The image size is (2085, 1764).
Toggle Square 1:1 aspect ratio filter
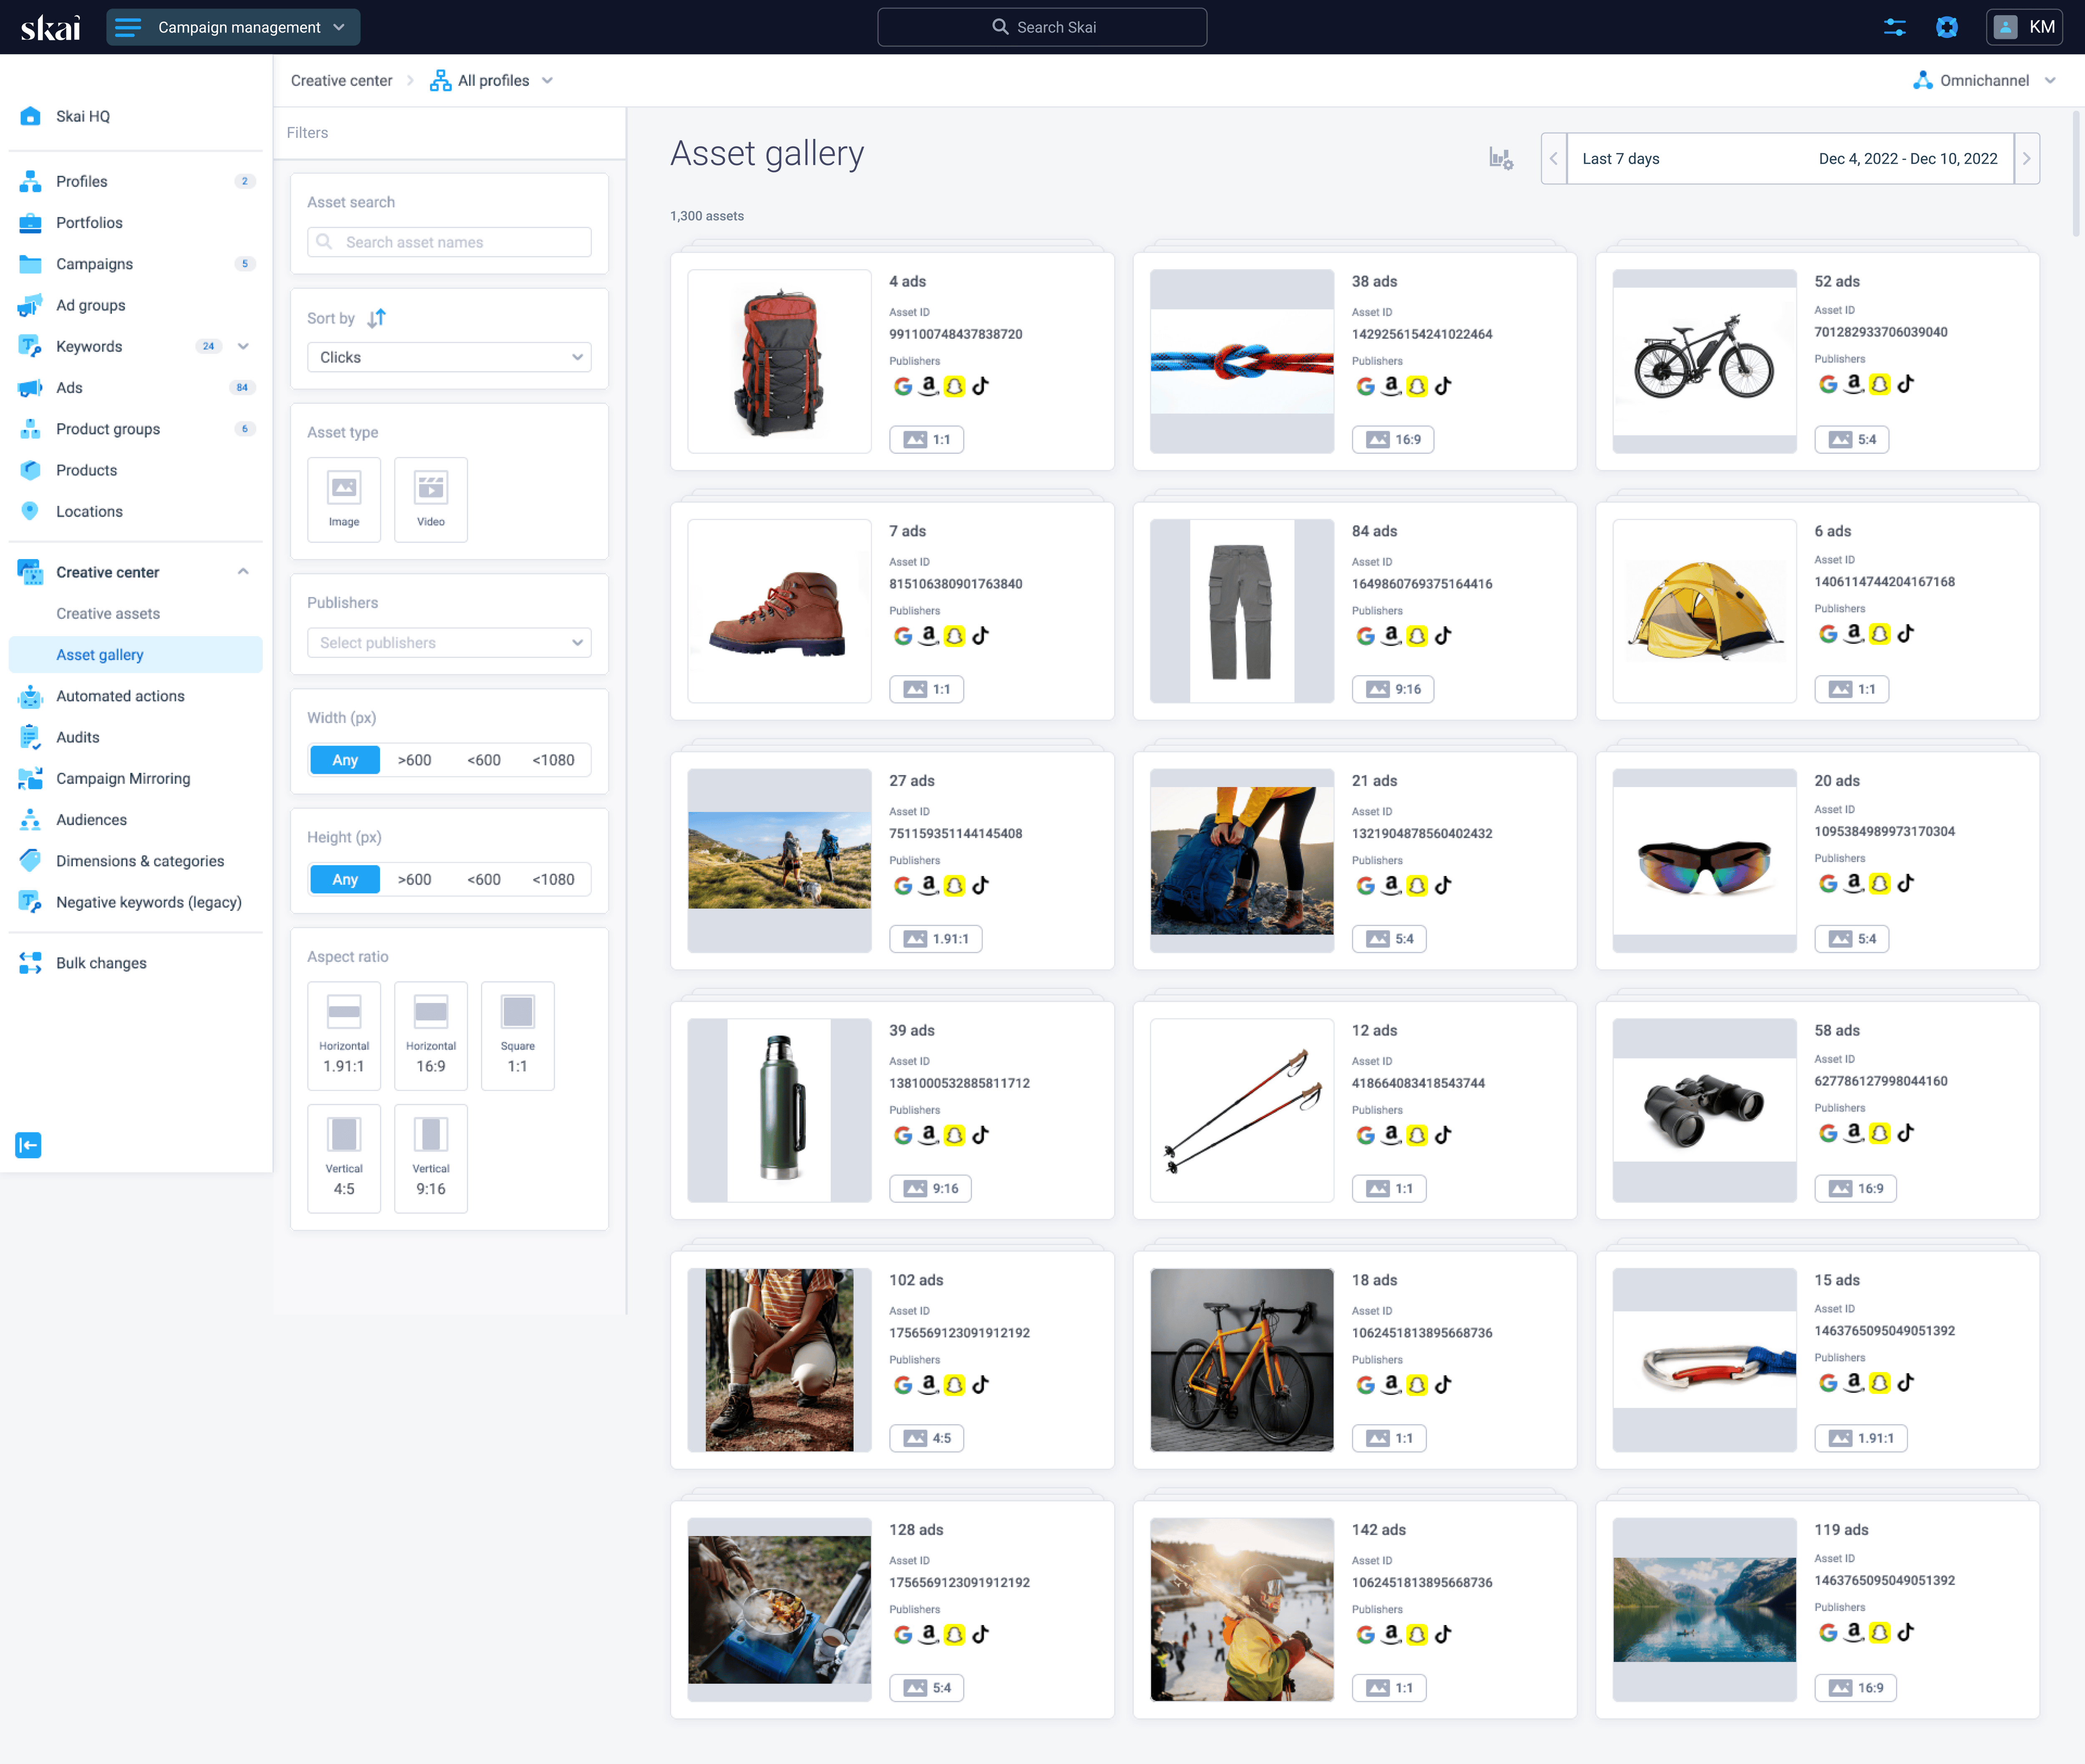tap(517, 1035)
